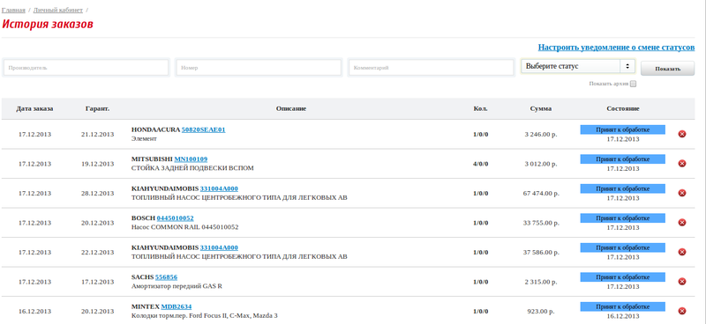The width and height of the screenshot is (706, 324).
Task: Go to Главная breadcrumb link
Action: click(x=13, y=10)
